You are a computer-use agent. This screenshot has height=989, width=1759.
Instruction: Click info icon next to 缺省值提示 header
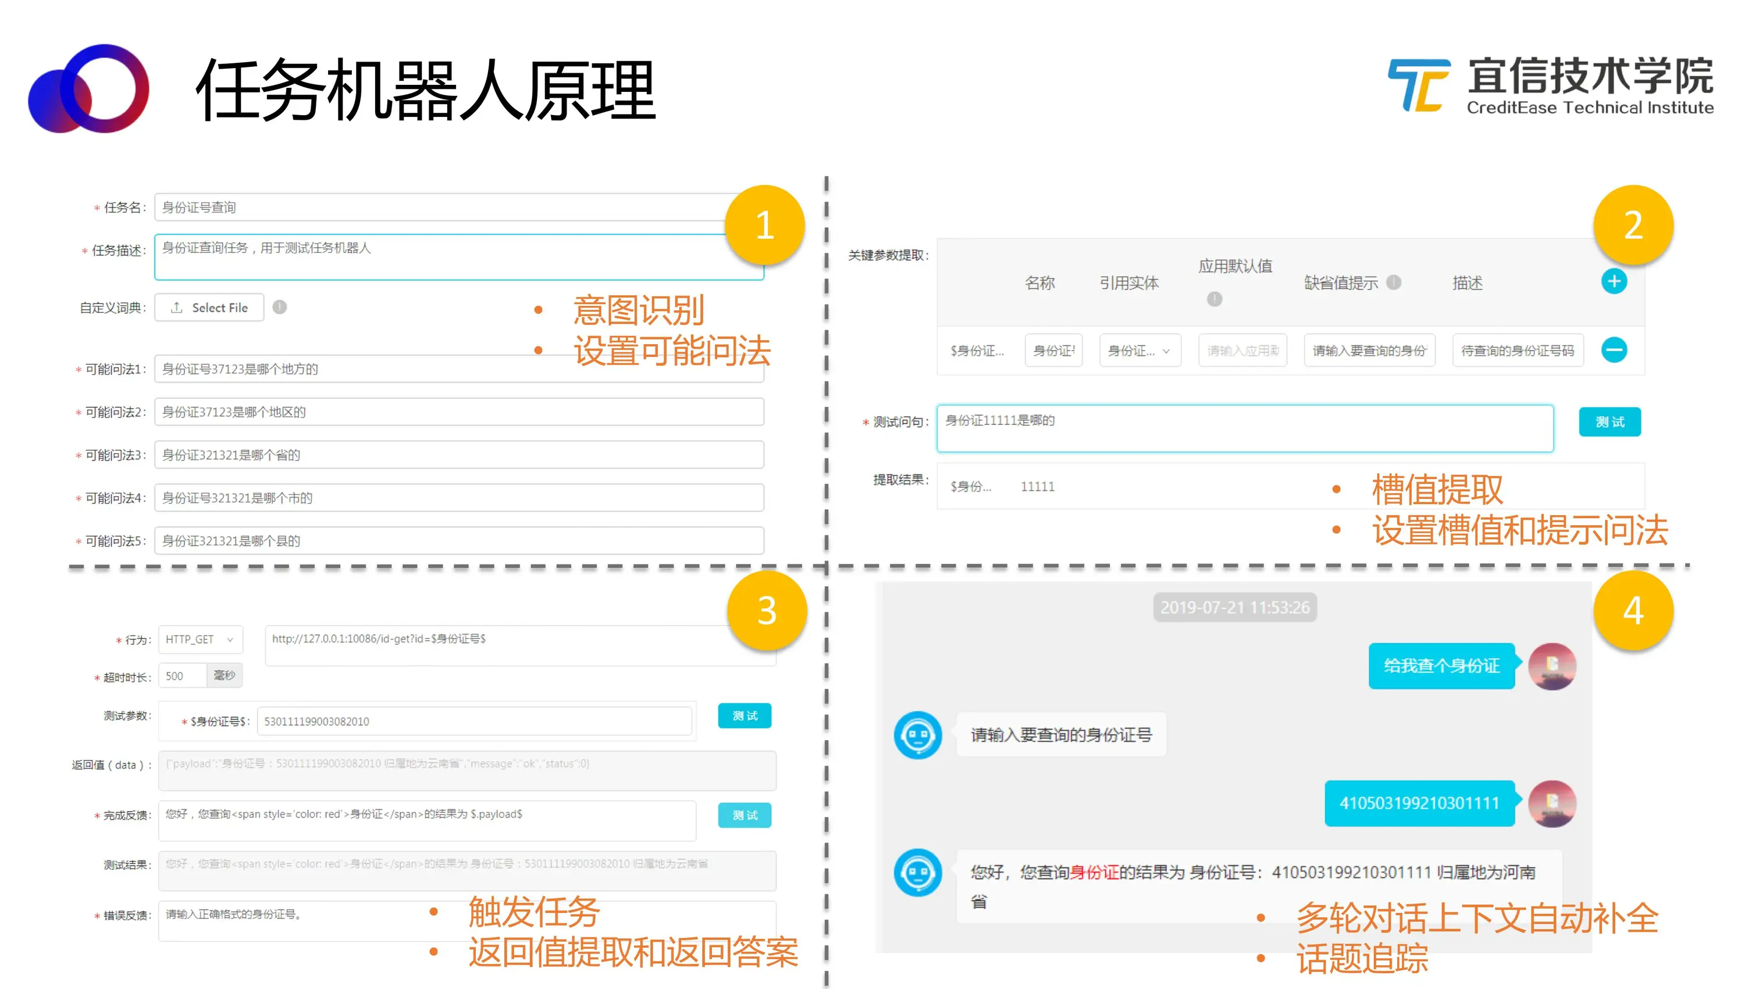[1394, 282]
